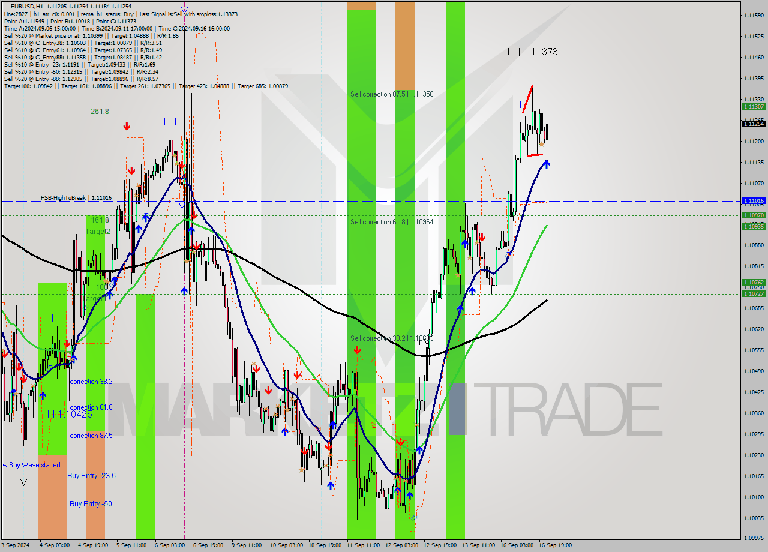Screen dimensions: 768x552
Task: Click the blue correction 87.5 label
Action: [x=91, y=436]
